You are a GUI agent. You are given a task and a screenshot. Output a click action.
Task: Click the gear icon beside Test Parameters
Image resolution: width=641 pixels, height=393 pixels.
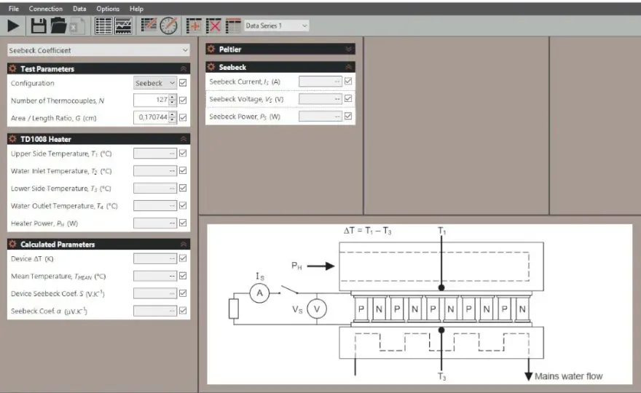[x=12, y=68]
